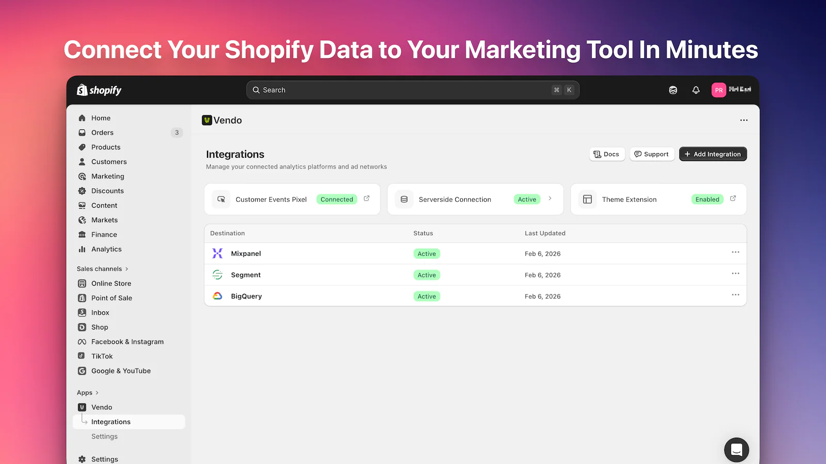Click the TikTok sales channel icon

click(x=82, y=356)
